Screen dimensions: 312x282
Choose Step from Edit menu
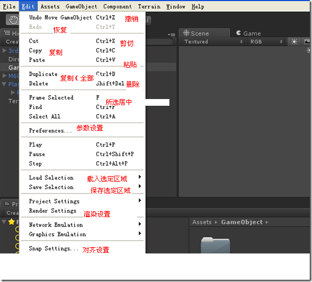pyautogui.click(x=82, y=163)
